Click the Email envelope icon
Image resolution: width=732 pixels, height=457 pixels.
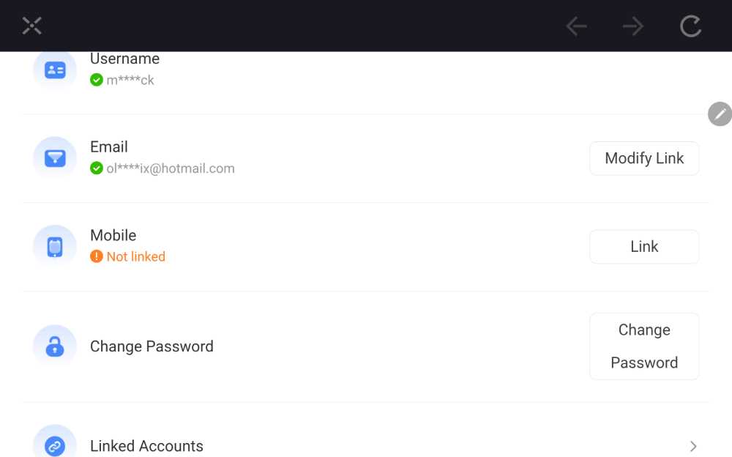pos(55,158)
